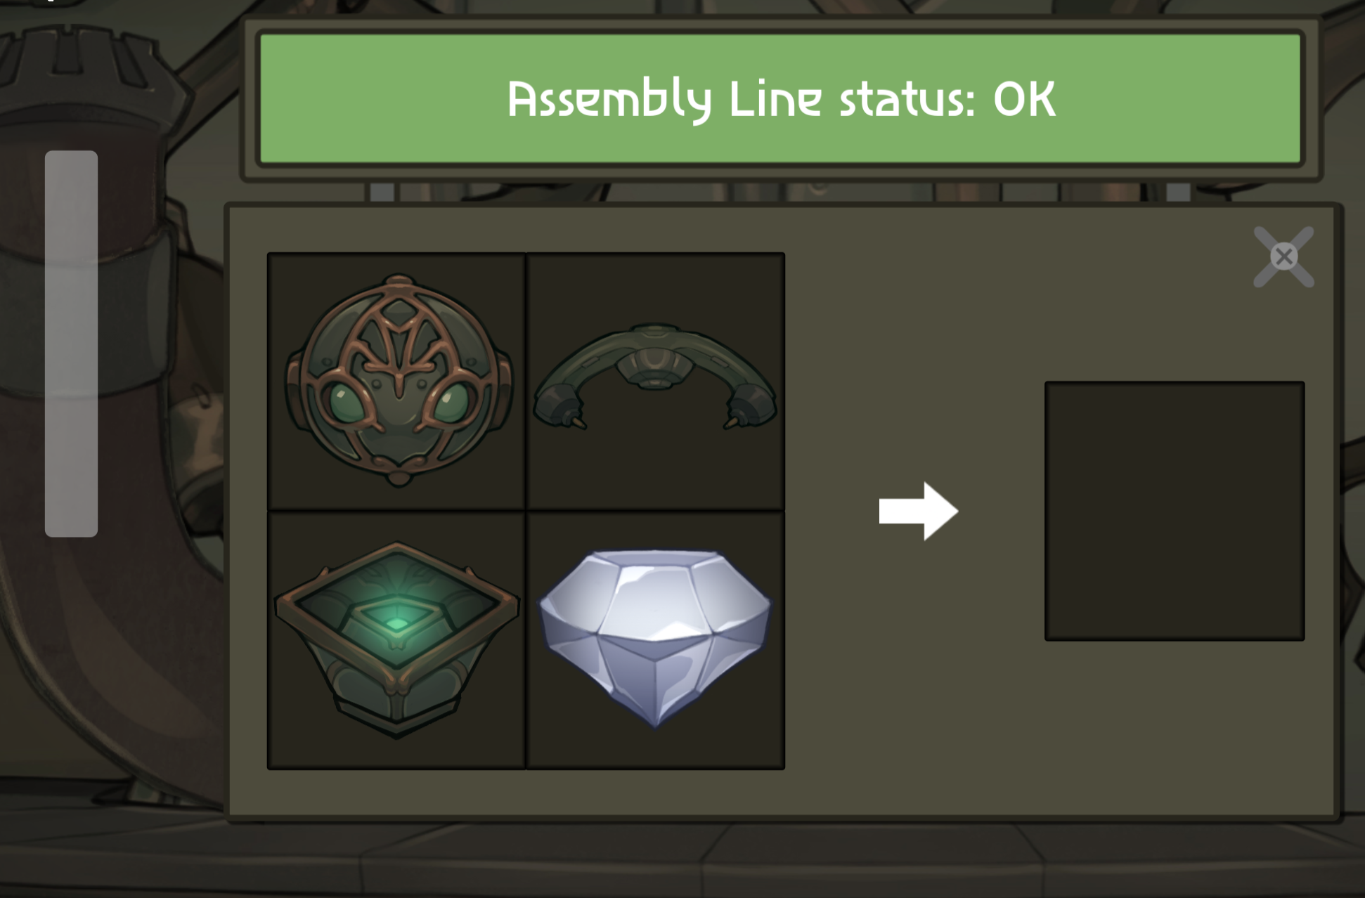Tap the glowing center of the green box
The image size is (1365, 898).
397,623
